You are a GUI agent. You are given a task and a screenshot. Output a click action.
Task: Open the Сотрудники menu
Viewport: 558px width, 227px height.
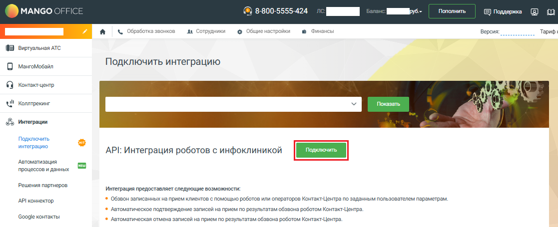206,31
